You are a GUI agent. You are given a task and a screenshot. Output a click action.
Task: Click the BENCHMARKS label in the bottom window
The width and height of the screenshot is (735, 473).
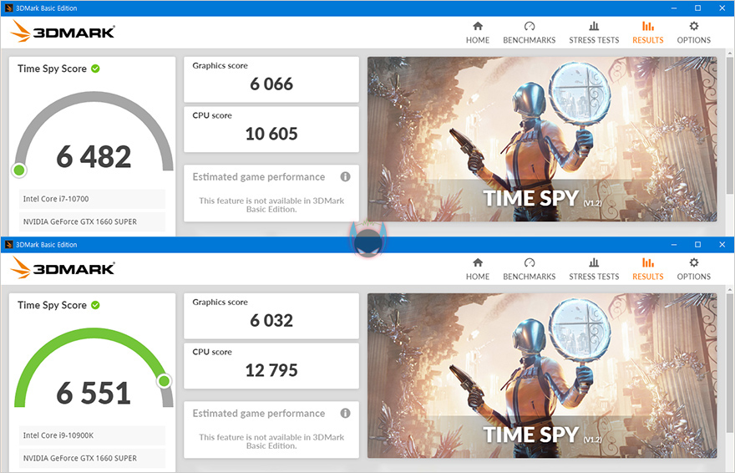pos(530,277)
